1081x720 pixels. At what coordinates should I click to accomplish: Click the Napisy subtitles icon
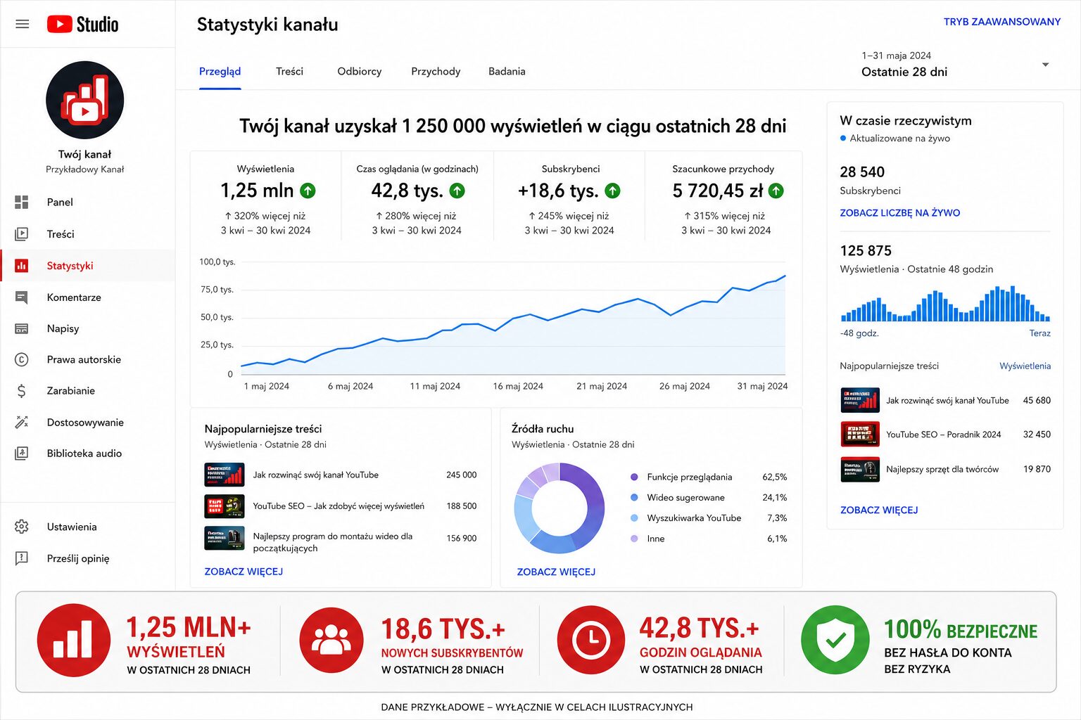click(22, 328)
